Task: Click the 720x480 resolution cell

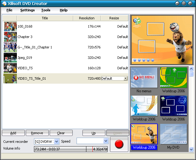Action: coord(94,78)
